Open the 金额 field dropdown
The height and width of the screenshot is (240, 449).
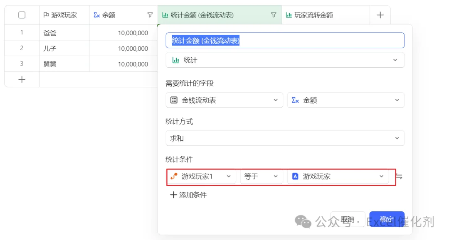coord(345,100)
